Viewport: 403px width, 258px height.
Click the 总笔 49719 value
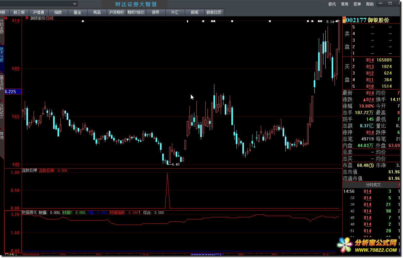point(367,139)
